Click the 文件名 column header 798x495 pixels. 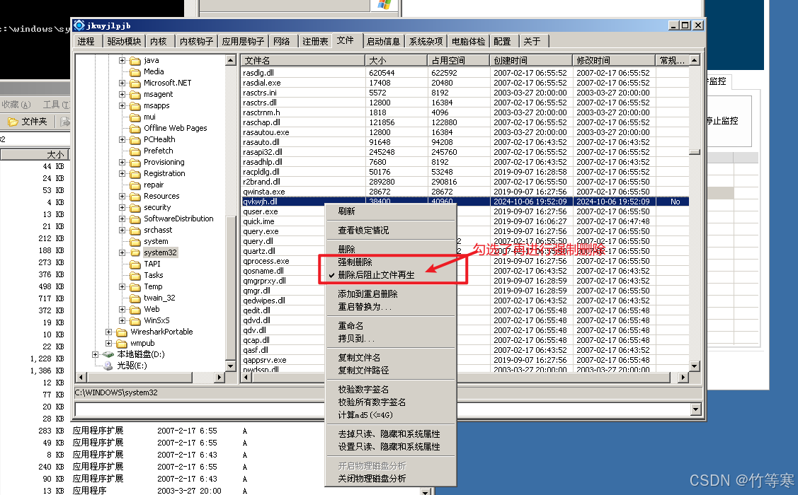pos(302,60)
